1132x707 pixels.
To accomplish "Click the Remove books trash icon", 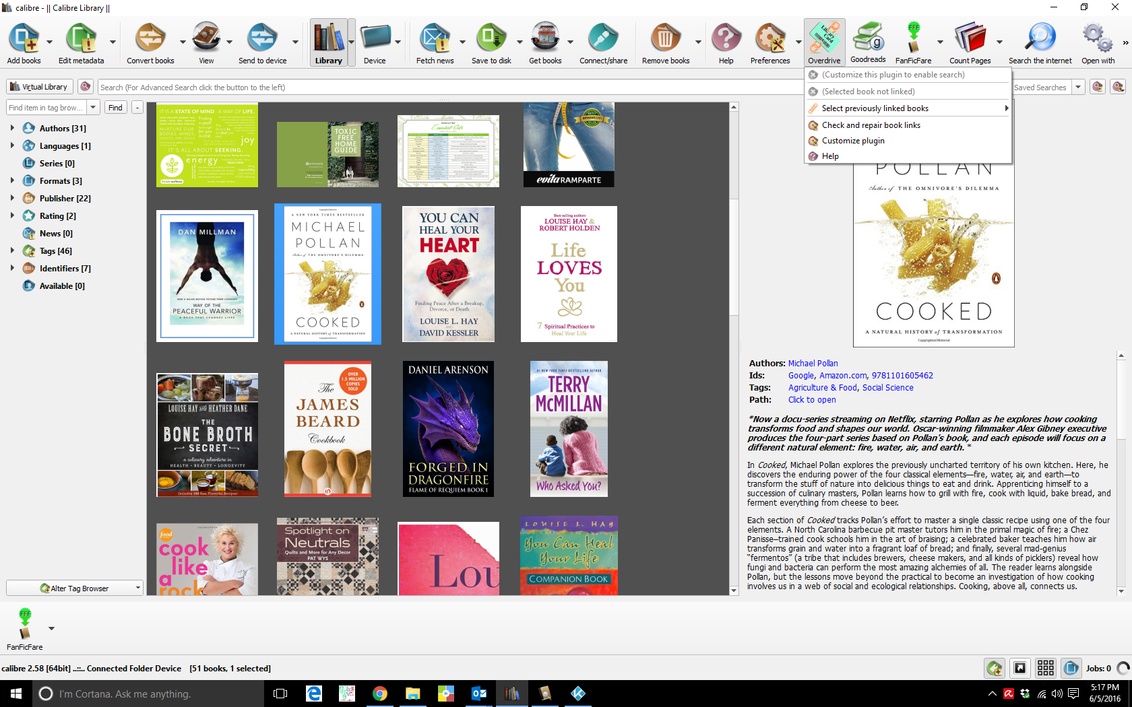I will (x=666, y=38).
